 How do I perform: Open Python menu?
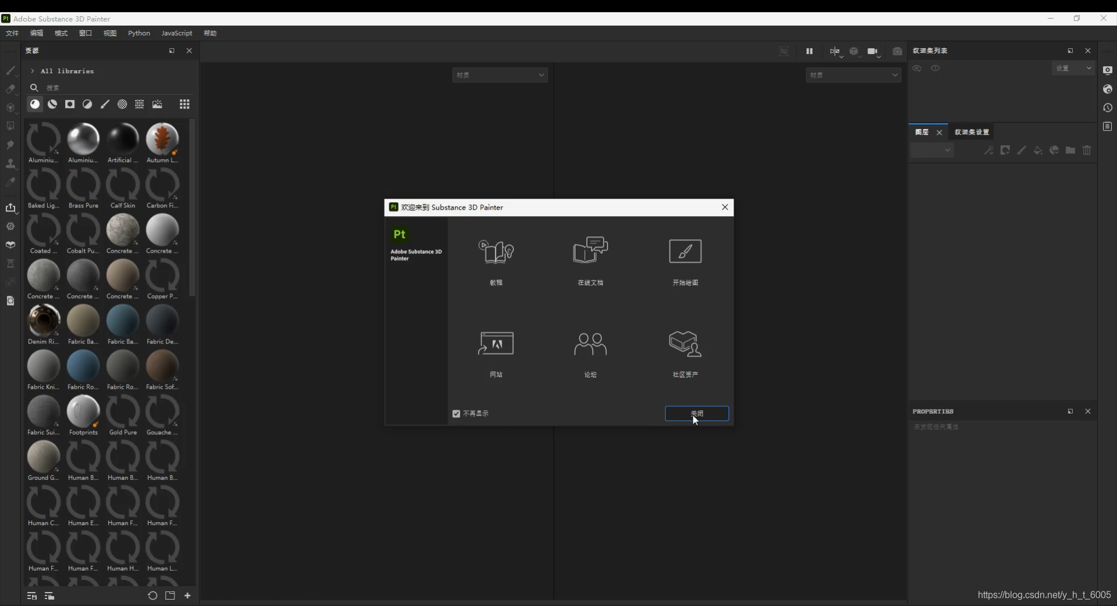(139, 33)
